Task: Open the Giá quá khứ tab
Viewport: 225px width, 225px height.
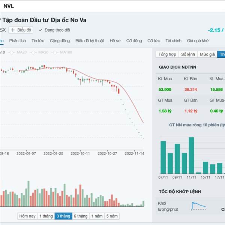Action: click(198, 41)
